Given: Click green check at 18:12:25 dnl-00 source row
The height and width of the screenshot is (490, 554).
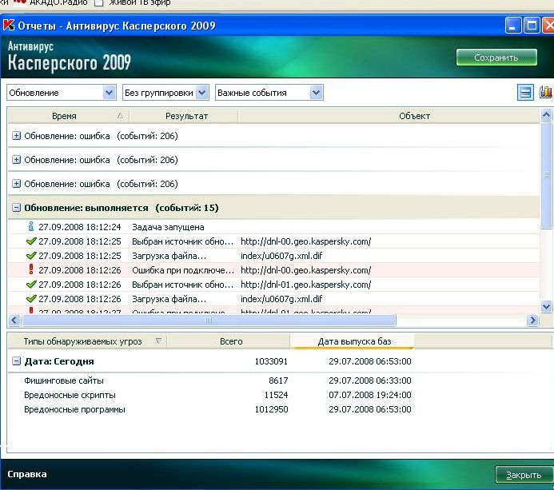Looking at the screenshot, I should coord(31,241).
